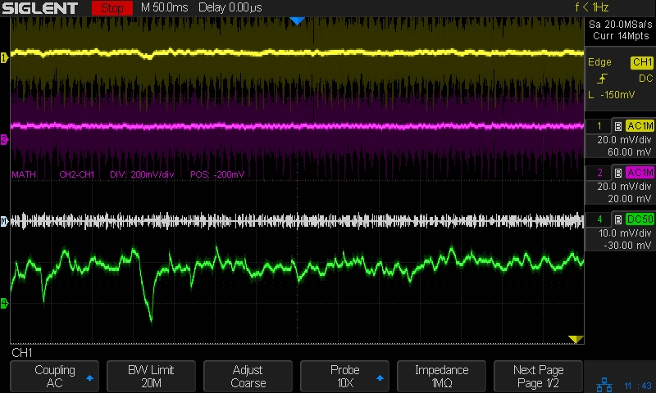Click the magenta CH2 ground level marker

pyautogui.click(x=4, y=139)
